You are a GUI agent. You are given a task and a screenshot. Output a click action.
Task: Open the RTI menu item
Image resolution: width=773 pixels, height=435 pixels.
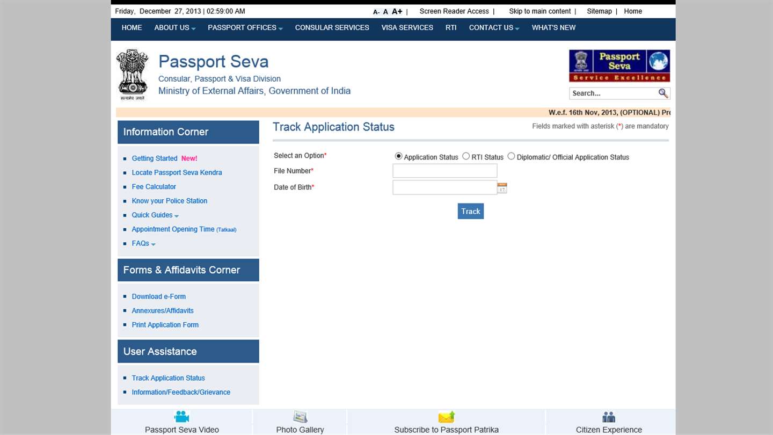[451, 28]
